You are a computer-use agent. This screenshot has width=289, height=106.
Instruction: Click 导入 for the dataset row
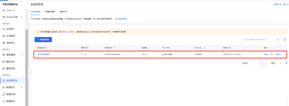[272, 55]
